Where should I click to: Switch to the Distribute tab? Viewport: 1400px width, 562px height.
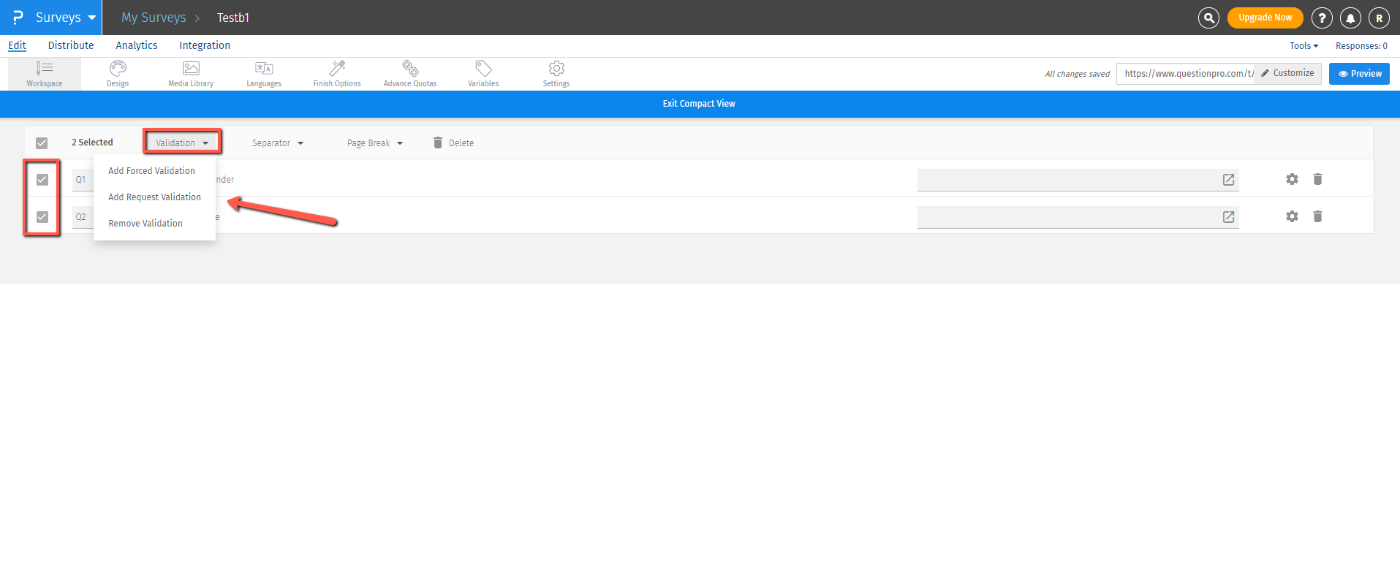point(71,45)
